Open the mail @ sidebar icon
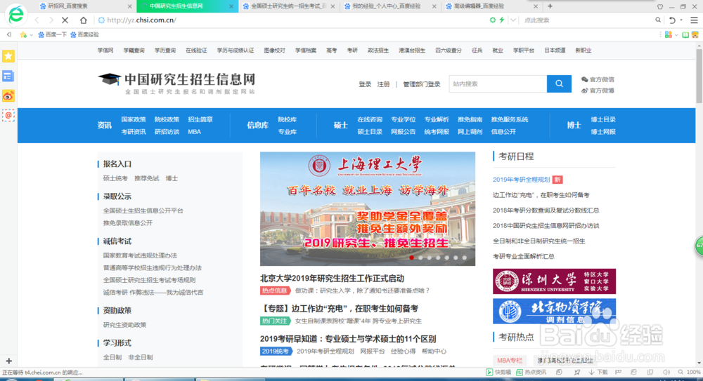This screenshot has width=703, height=381. tap(8, 116)
